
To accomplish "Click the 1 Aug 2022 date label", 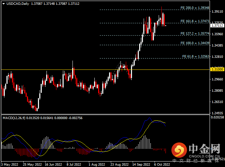I will [x=97, y=164].
